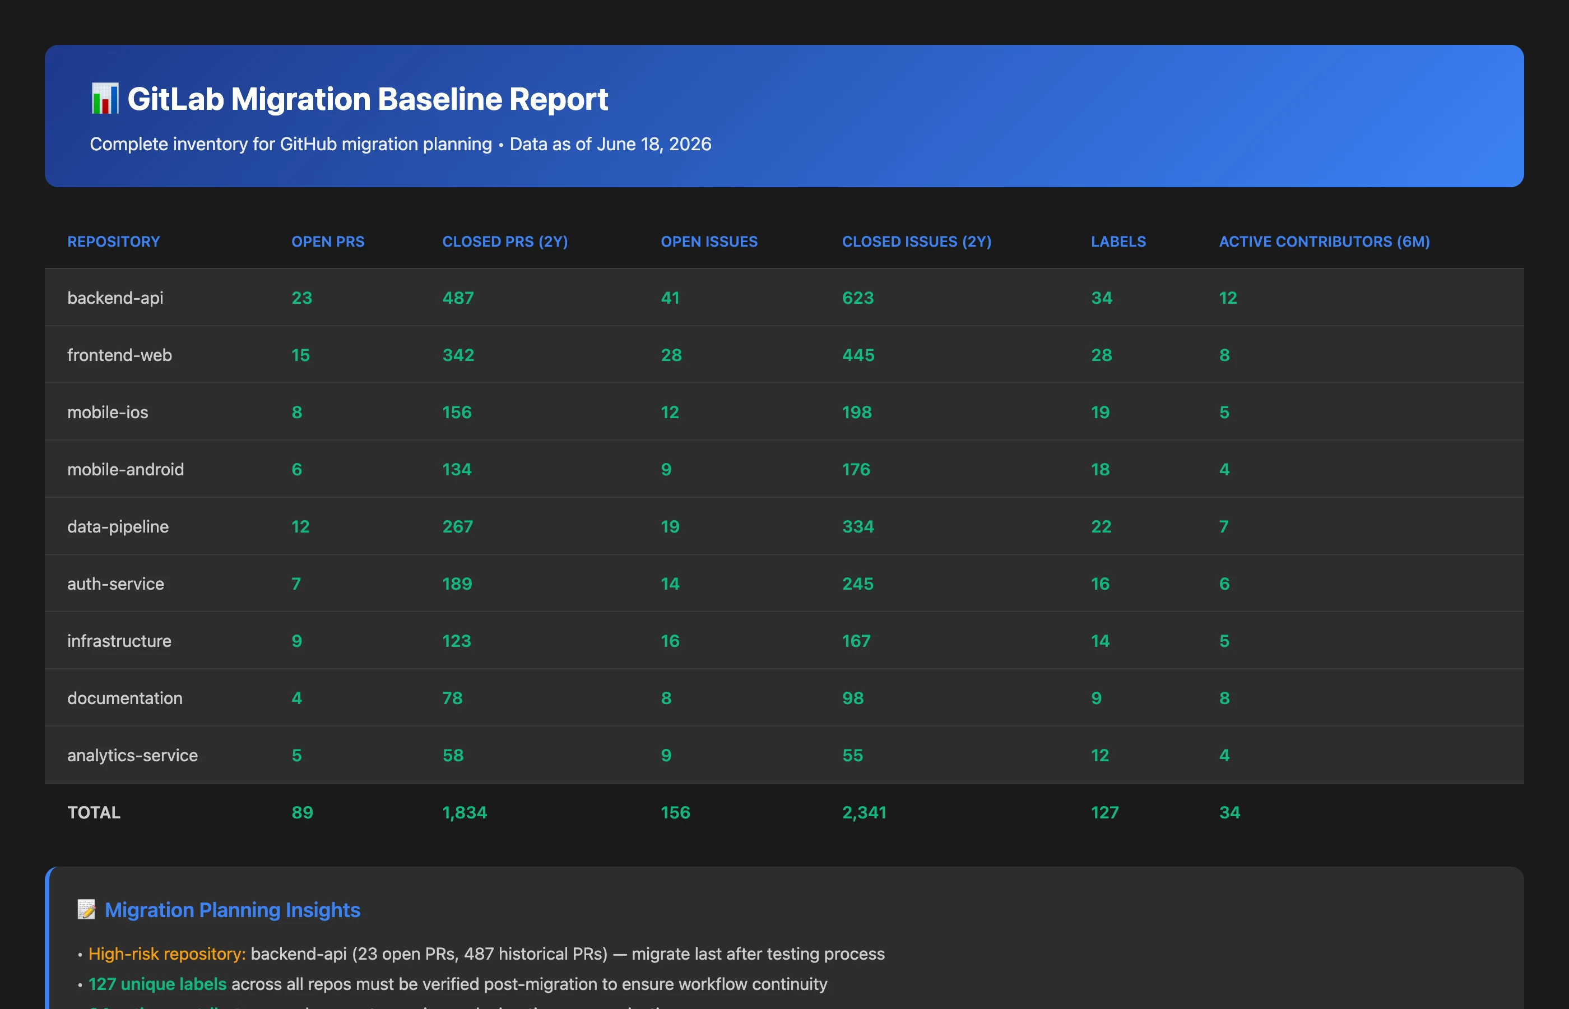The width and height of the screenshot is (1569, 1009).
Task: Click backend-api closed PRs value 487
Action: tap(458, 298)
